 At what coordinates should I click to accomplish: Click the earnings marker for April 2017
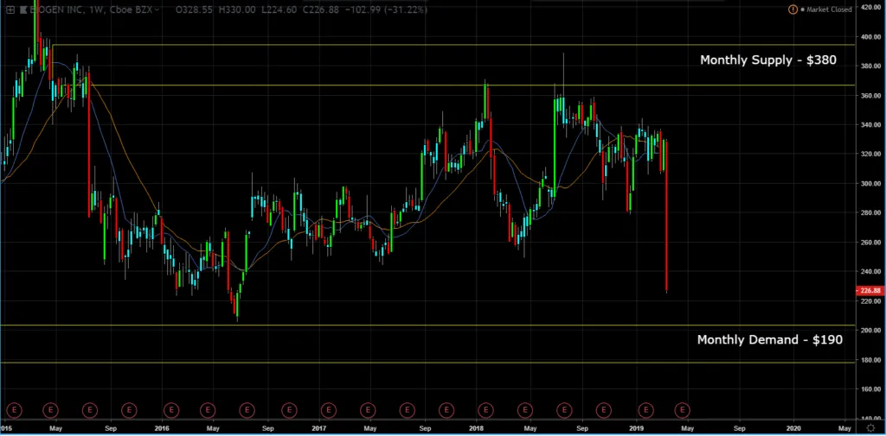(368, 409)
